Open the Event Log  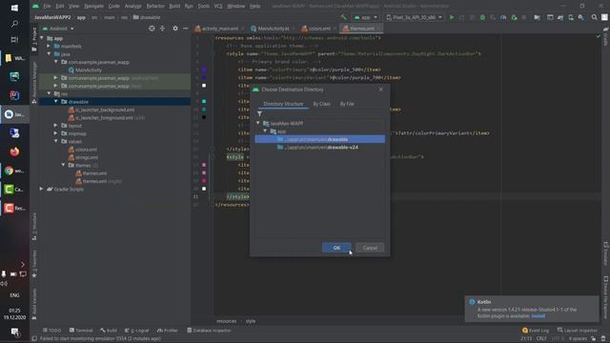coord(536,331)
